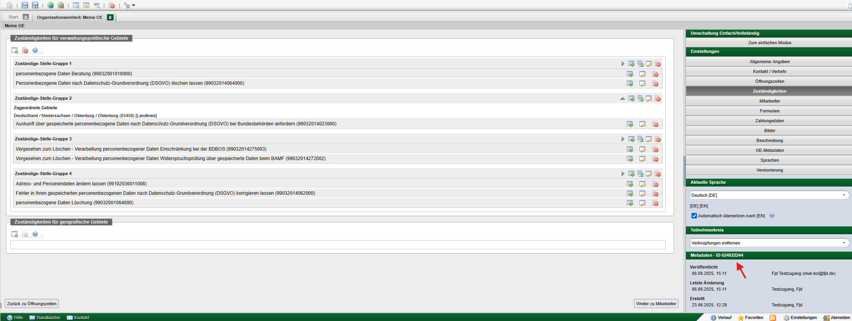852x321 pixels.
Task: Click the globe icon with red X
Action: point(61,5)
